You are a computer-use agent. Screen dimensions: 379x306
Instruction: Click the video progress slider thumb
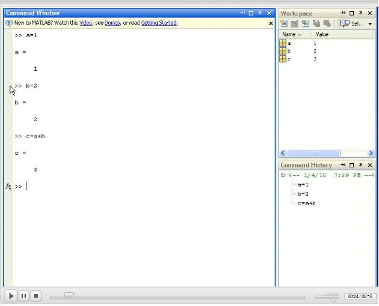(69, 295)
